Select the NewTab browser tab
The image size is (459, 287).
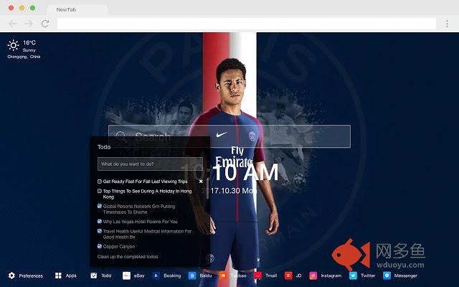click(x=77, y=9)
